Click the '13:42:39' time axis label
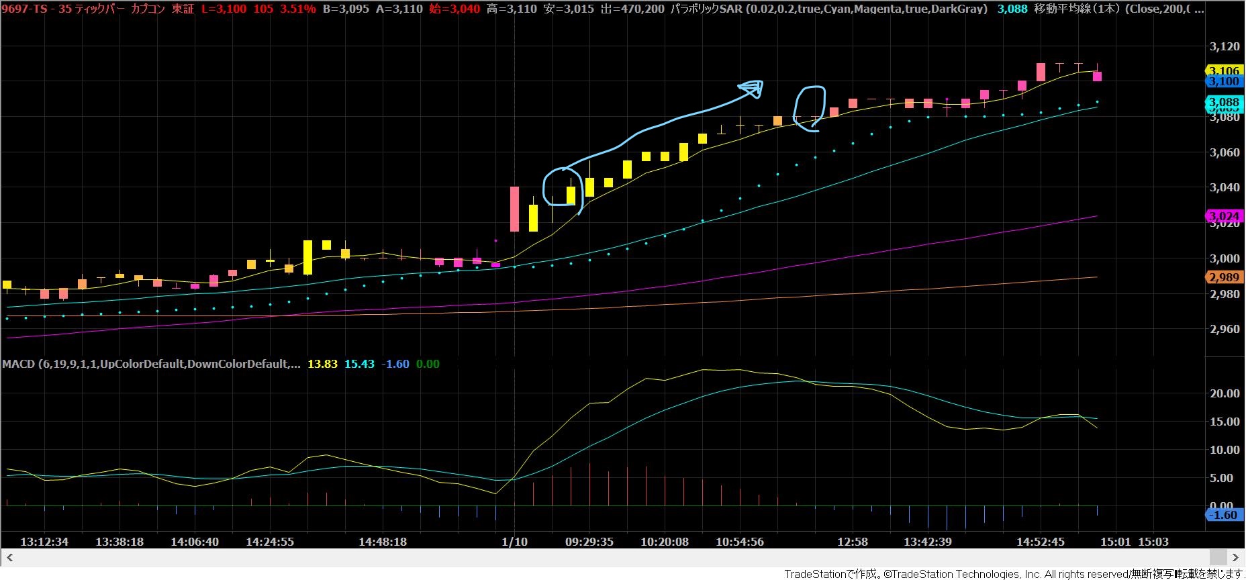The height and width of the screenshot is (580, 1246). [928, 542]
